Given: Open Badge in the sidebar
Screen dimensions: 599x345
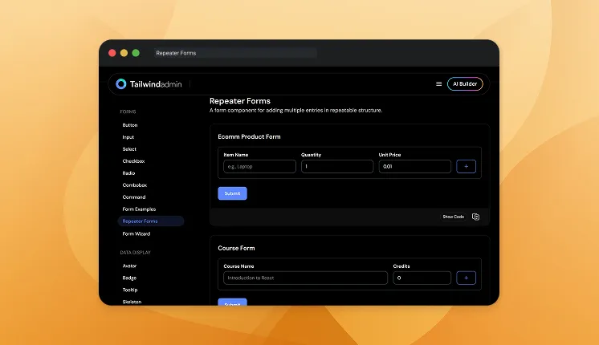Looking at the screenshot, I should coord(129,278).
